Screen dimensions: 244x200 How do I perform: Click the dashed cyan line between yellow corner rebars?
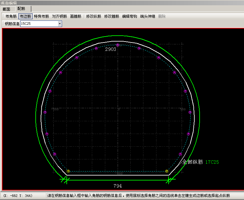pos(117,171)
